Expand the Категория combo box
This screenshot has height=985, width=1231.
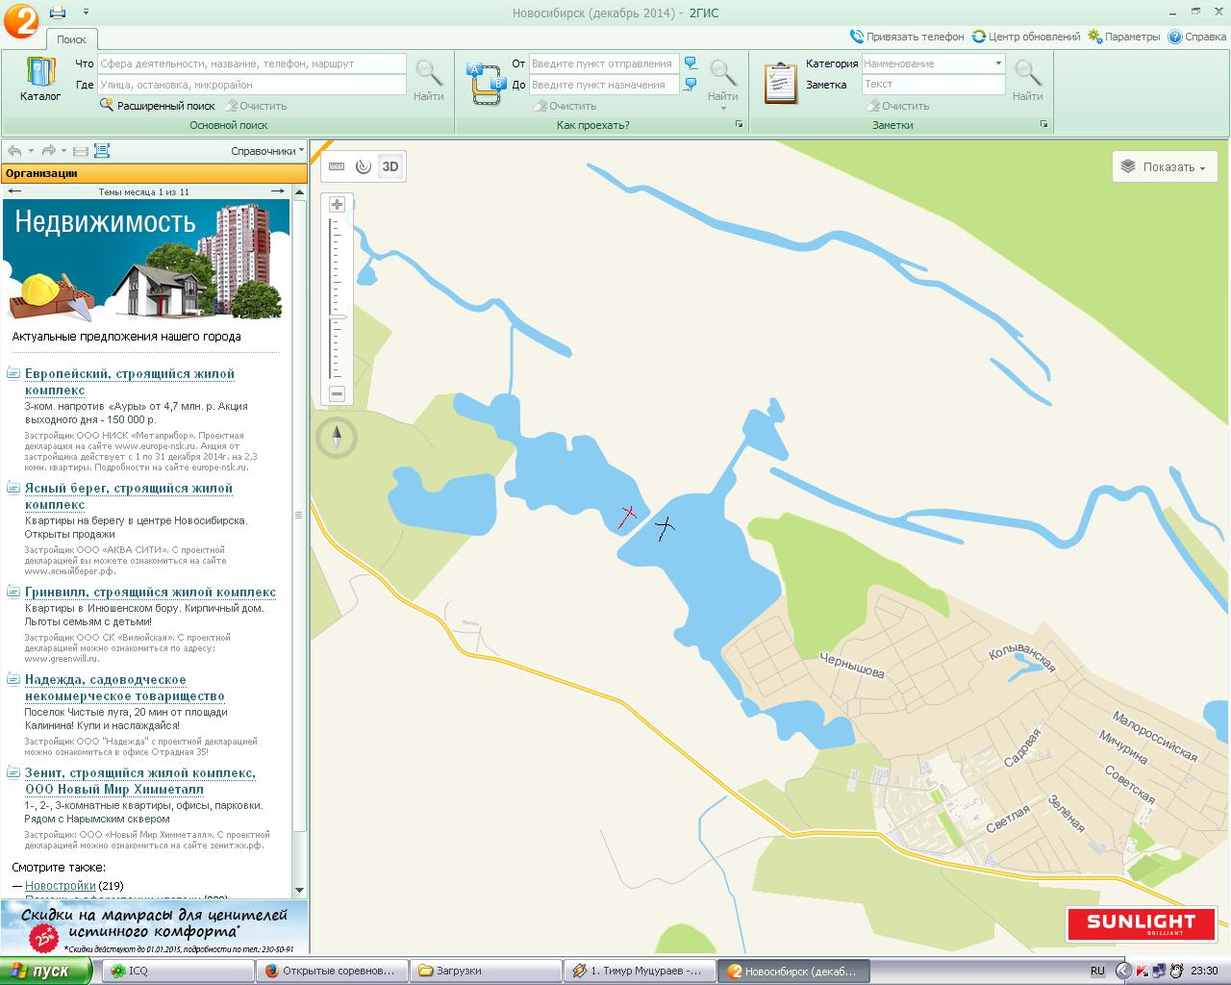(998, 63)
